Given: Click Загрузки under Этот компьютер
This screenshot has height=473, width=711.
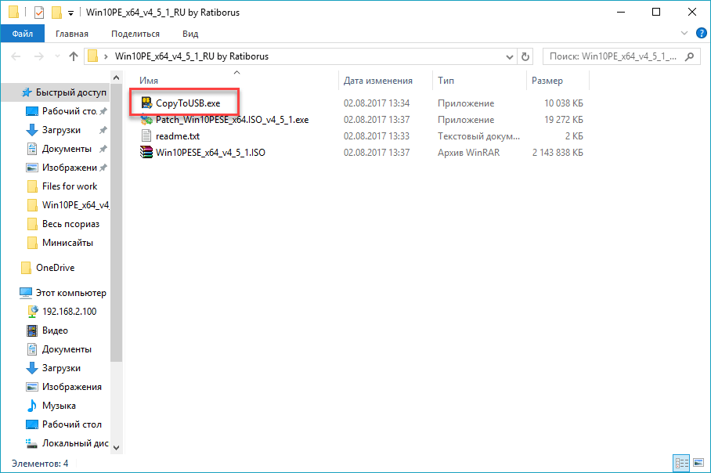Looking at the screenshot, I should point(53,368).
